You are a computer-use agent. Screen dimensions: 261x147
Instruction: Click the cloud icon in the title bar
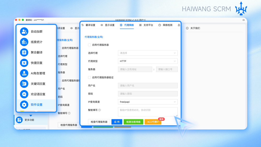244,20
